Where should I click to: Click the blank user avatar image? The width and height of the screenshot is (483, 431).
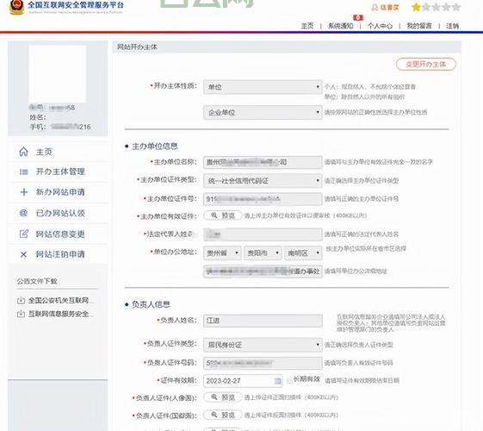coord(58,74)
